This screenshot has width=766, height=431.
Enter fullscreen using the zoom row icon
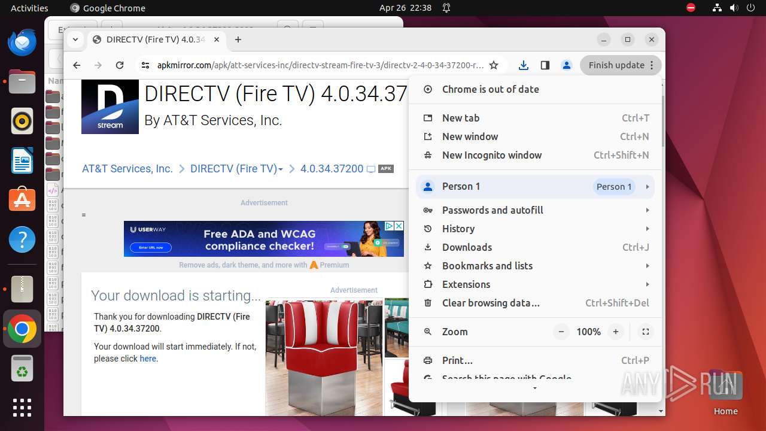click(x=645, y=332)
